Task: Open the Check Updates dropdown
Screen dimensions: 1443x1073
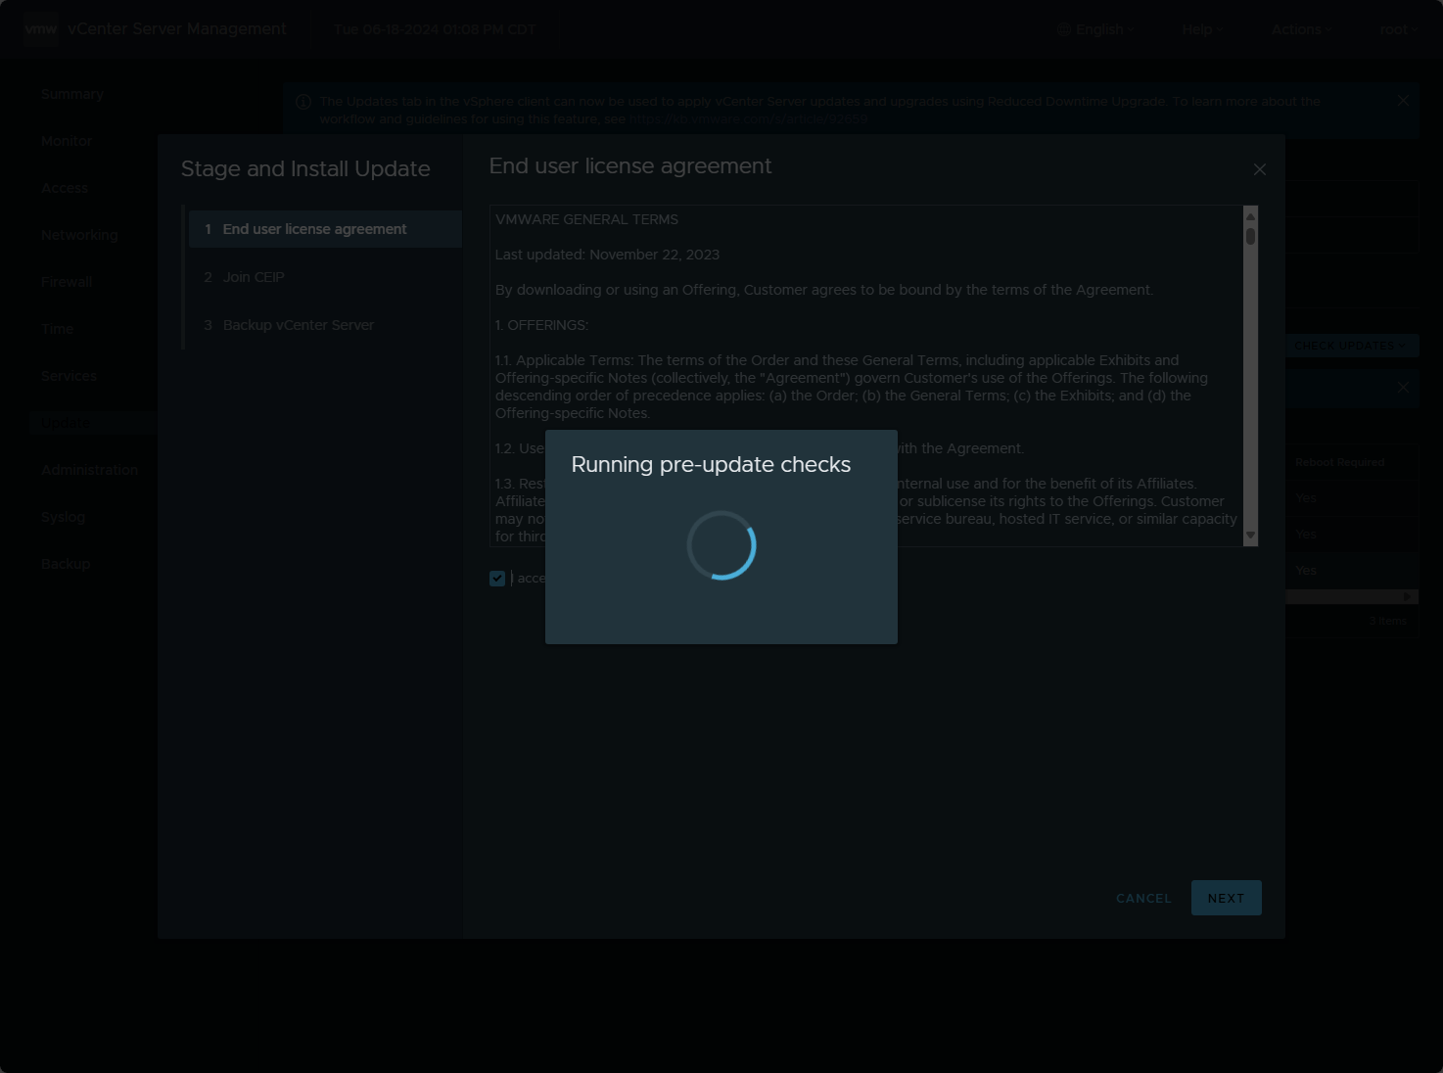Action: point(1351,346)
